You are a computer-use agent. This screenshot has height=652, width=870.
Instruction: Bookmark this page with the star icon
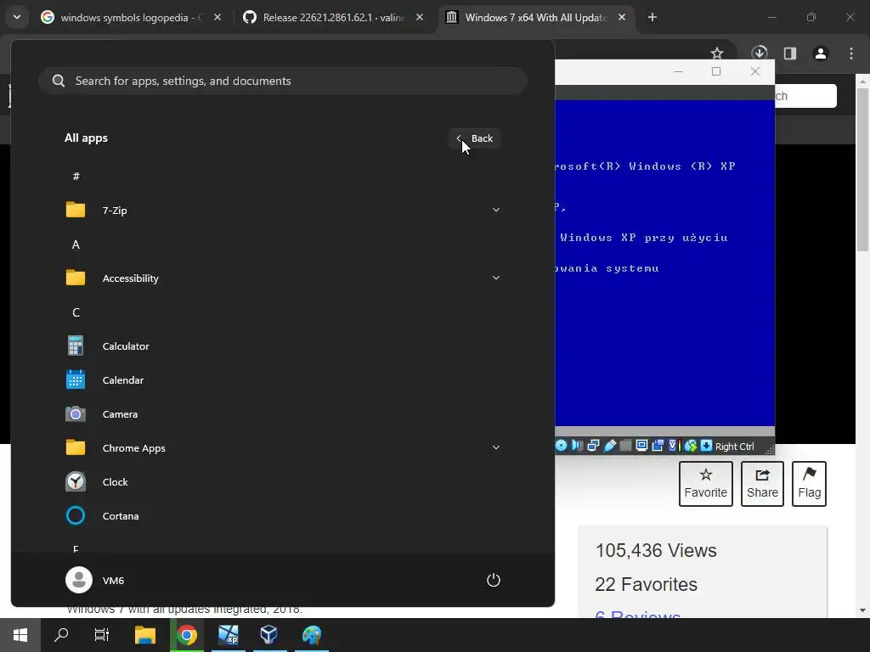(x=717, y=53)
